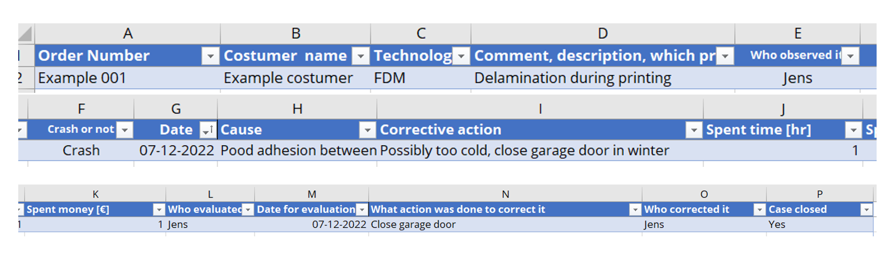This screenshot has width=896, height=254.
Task: Open the Spent time [hr] filter arrow
Action: 853,130
